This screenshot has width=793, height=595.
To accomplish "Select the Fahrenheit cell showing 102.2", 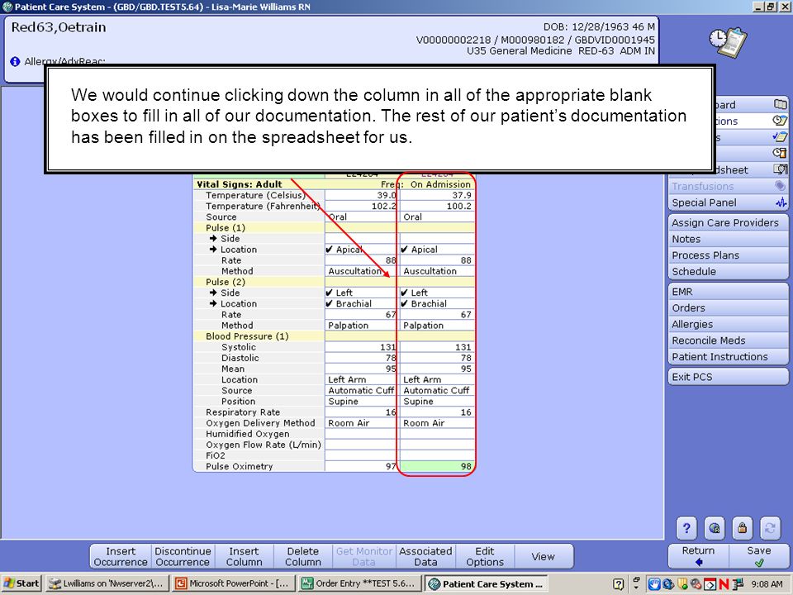I will click(362, 206).
